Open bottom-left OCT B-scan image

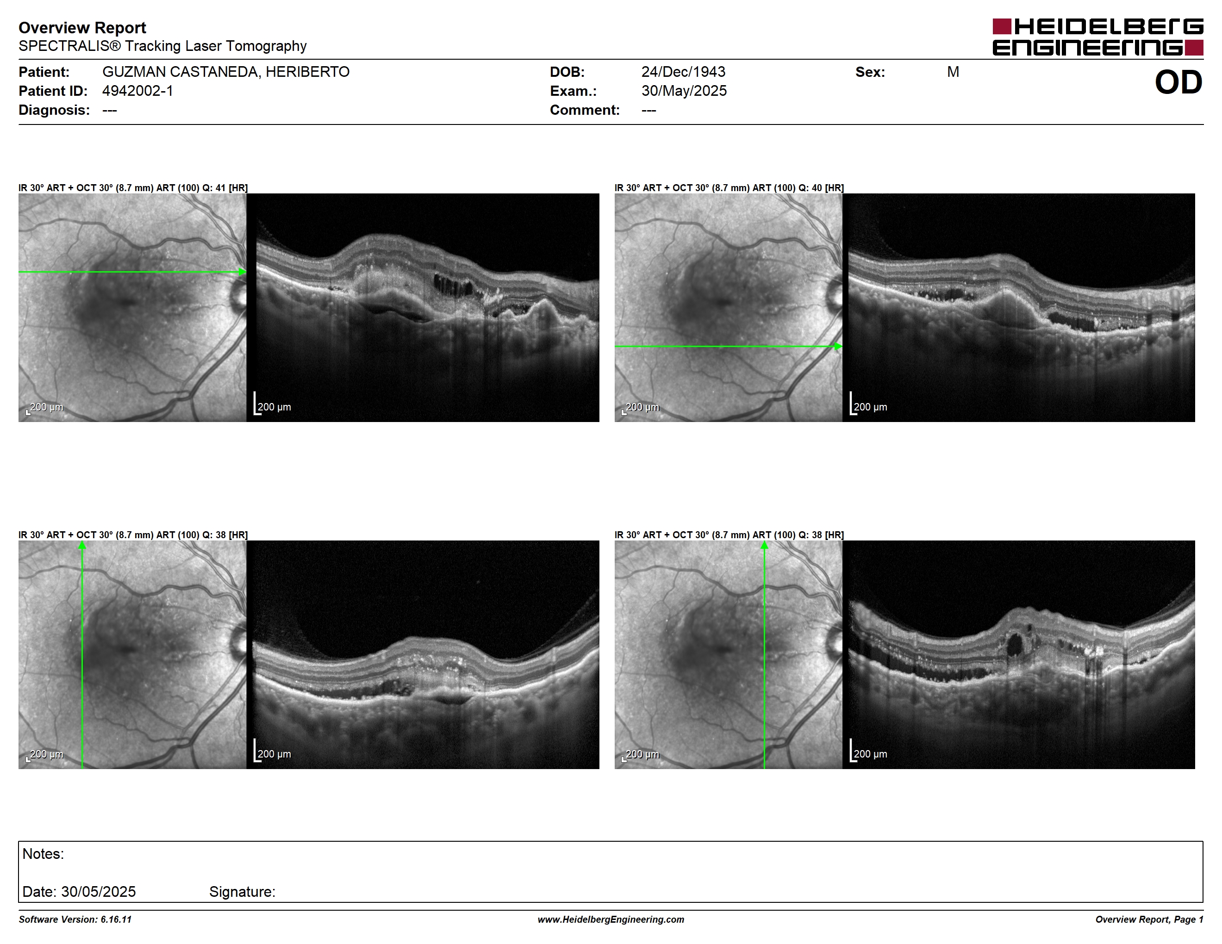[x=423, y=654]
